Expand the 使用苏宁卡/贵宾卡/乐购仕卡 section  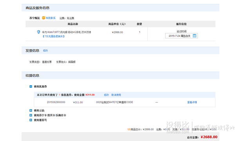click(x=31, y=115)
